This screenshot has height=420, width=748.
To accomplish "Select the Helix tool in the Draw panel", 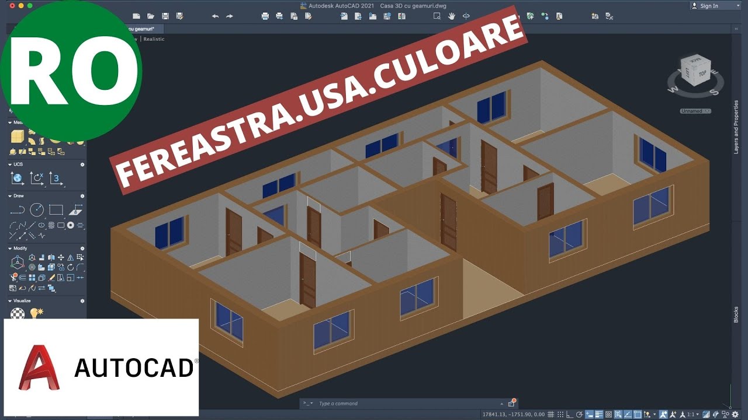I will point(52,225).
